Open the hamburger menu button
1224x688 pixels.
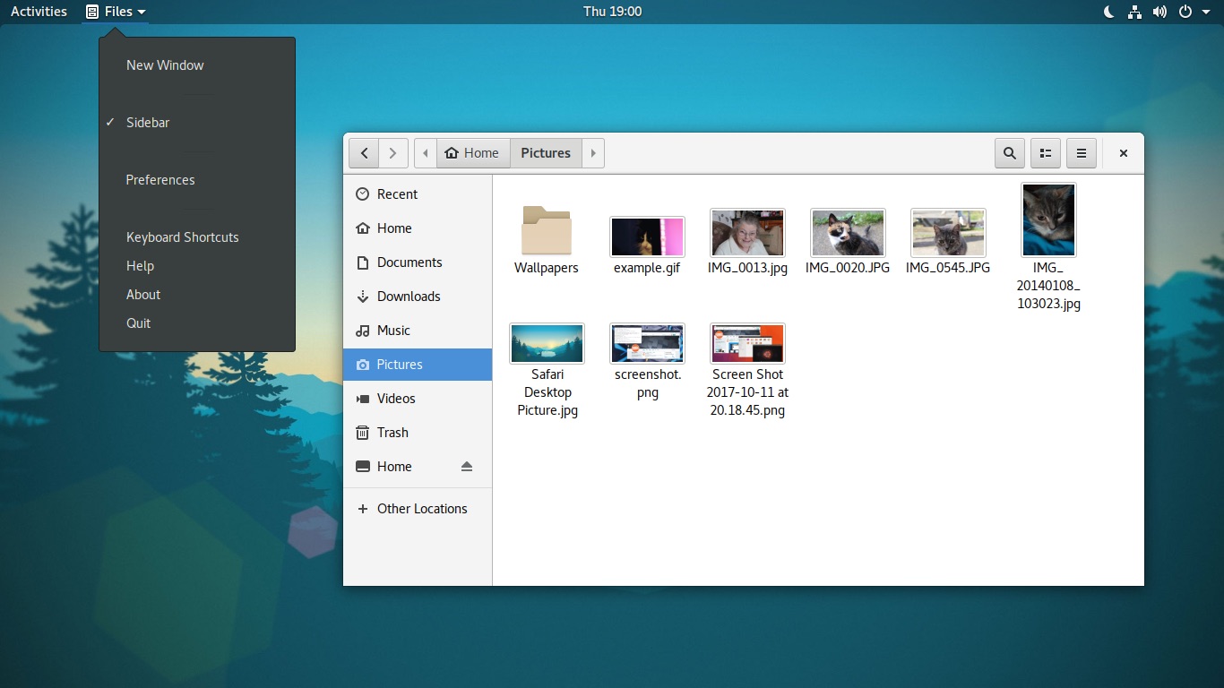1082,153
